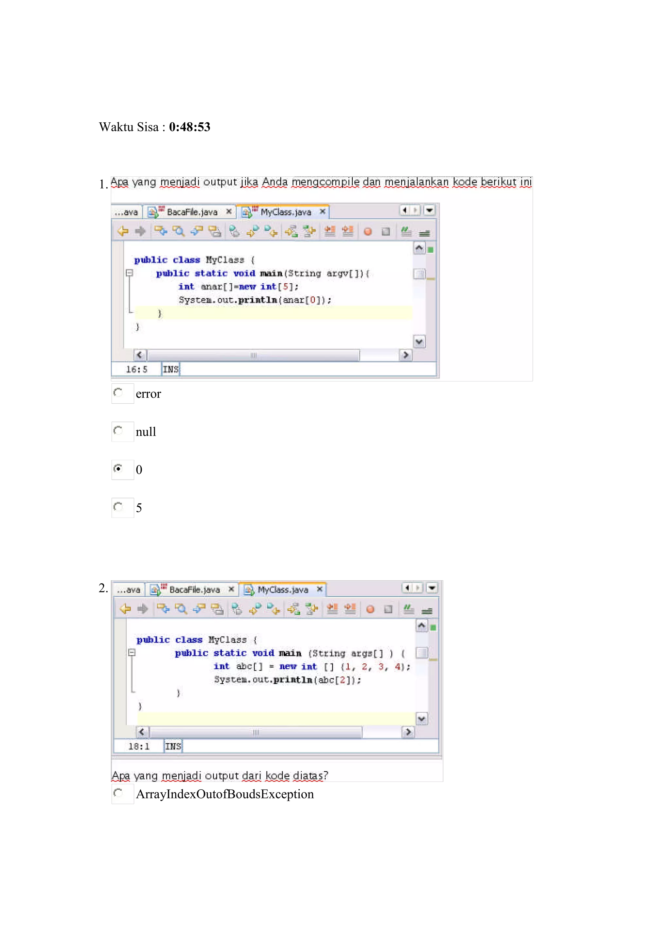This screenshot has width=670, height=948.
Task: Open the tab list dropdown in question 1 editor
Action: coord(429,210)
